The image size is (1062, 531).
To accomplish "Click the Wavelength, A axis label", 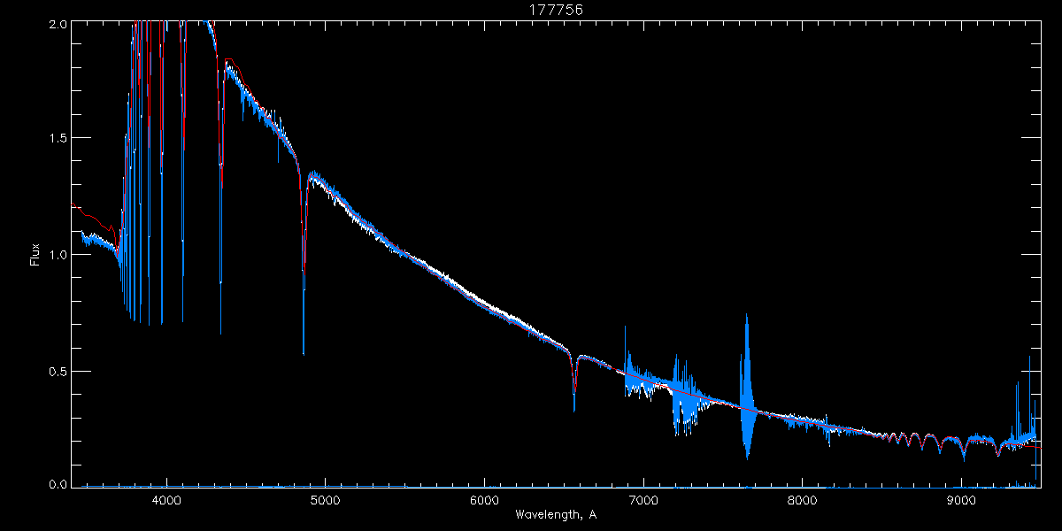I will coord(556,514).
